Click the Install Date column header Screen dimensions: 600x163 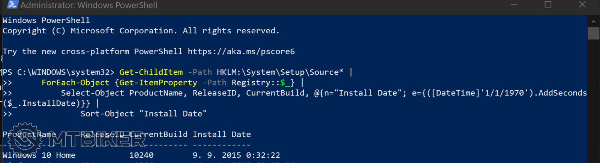pos(222,134)
